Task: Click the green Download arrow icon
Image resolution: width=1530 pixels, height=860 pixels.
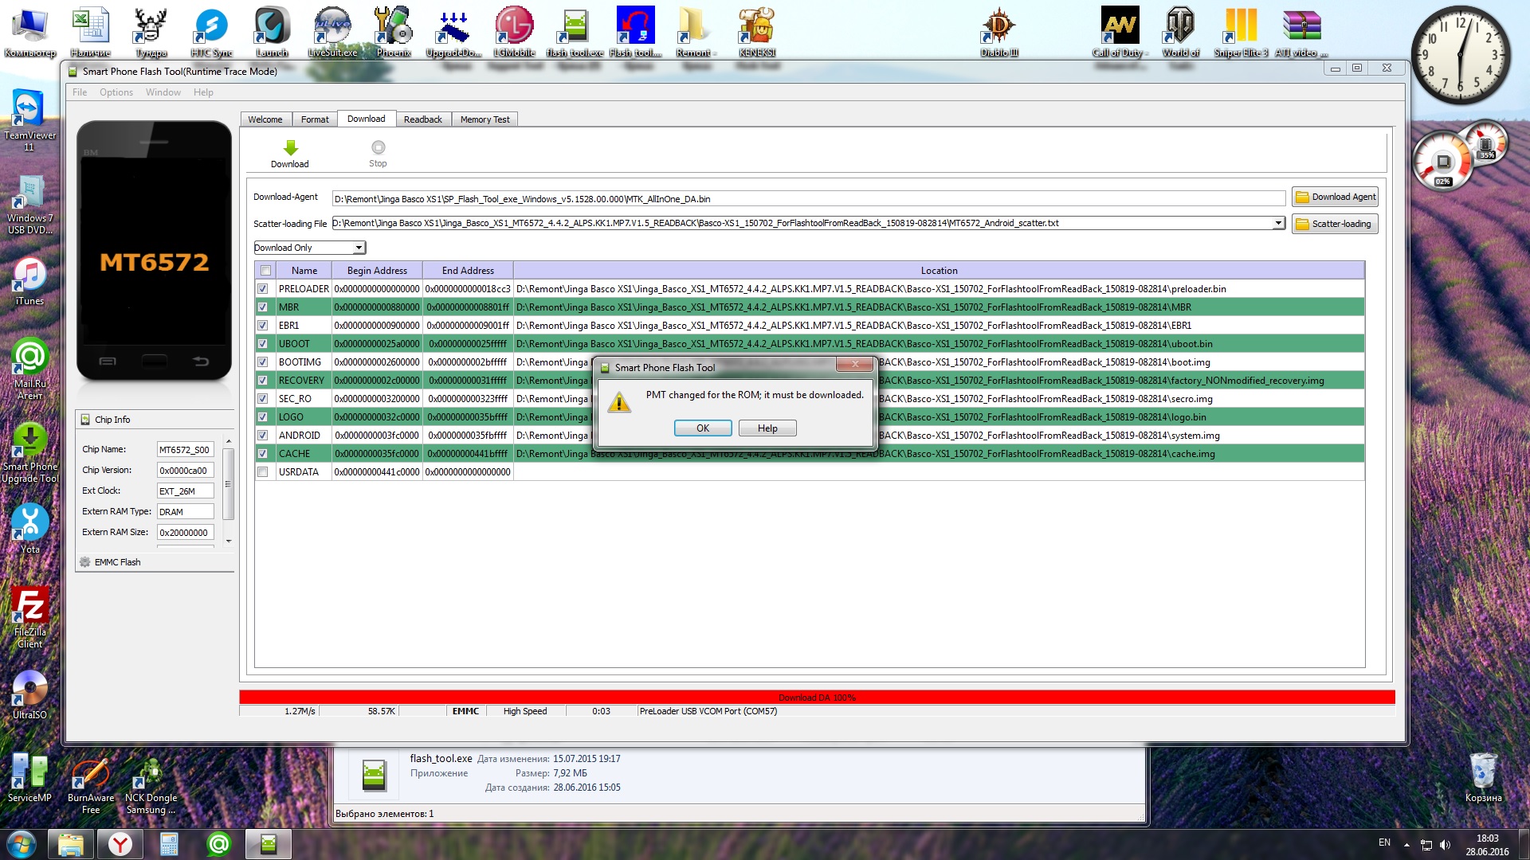Action: tap(290, 148)
